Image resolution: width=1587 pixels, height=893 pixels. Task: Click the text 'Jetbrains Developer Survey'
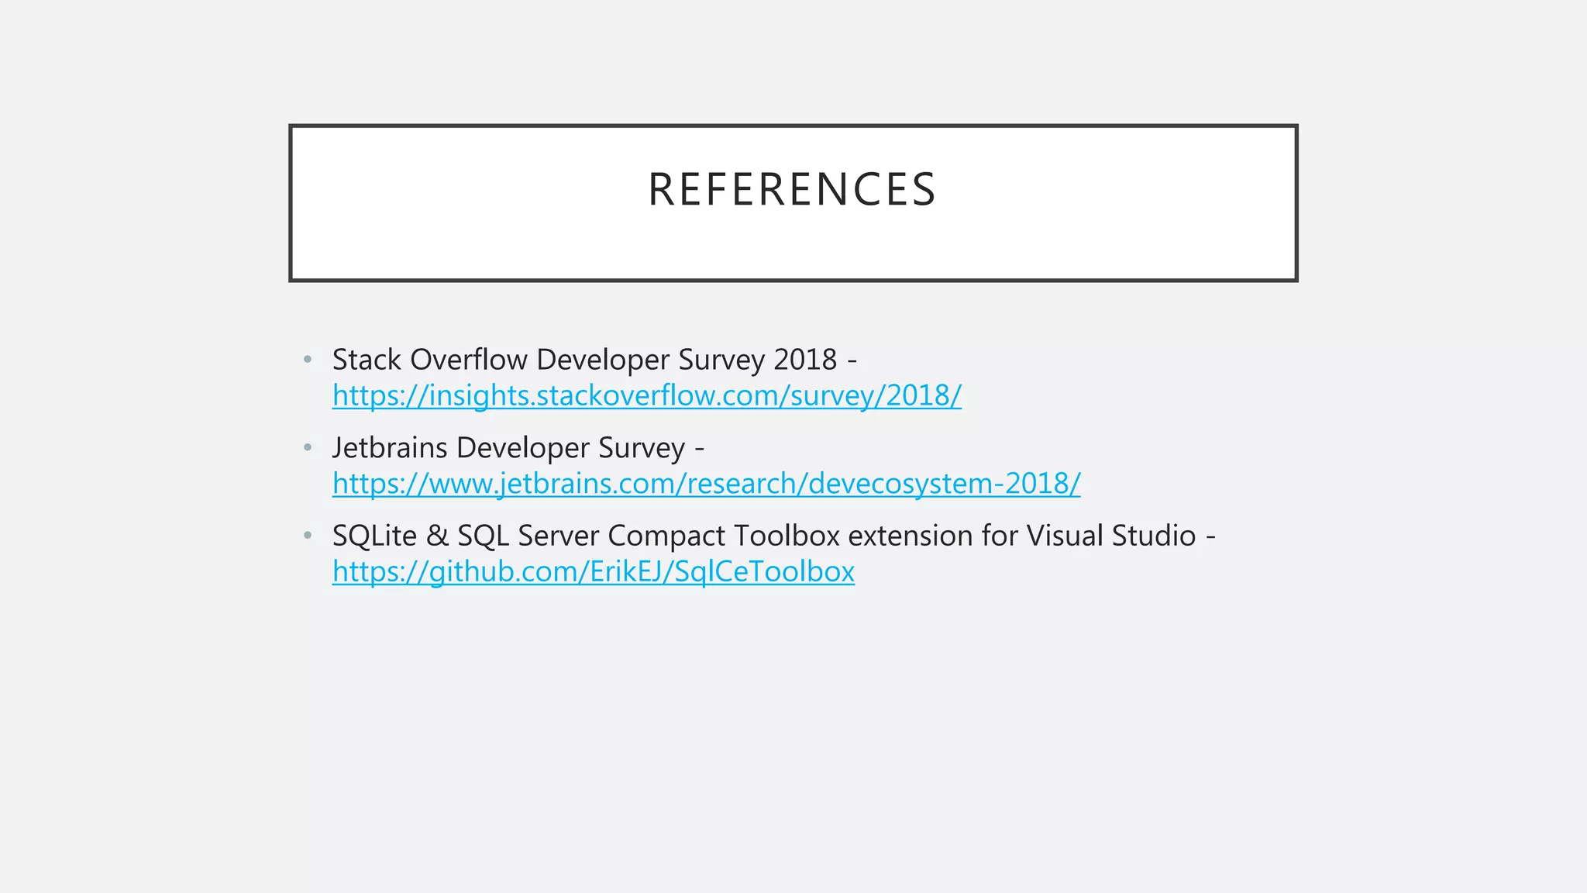coord(508,448)
